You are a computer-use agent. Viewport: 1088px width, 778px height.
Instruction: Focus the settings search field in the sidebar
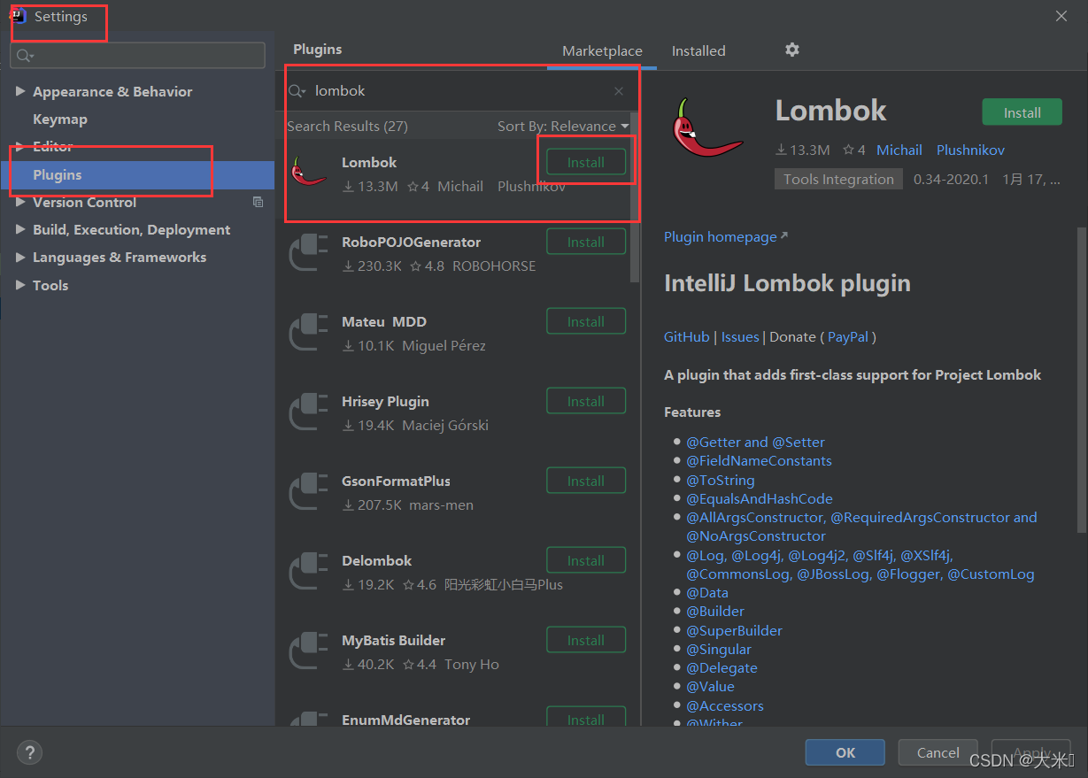137,56
